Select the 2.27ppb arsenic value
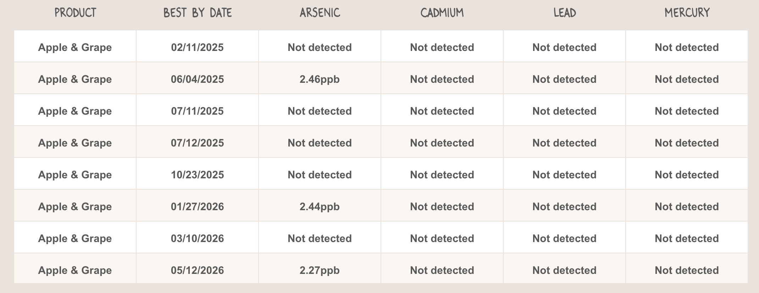Screen dimensions: 759x293 [x=320, y=270]
